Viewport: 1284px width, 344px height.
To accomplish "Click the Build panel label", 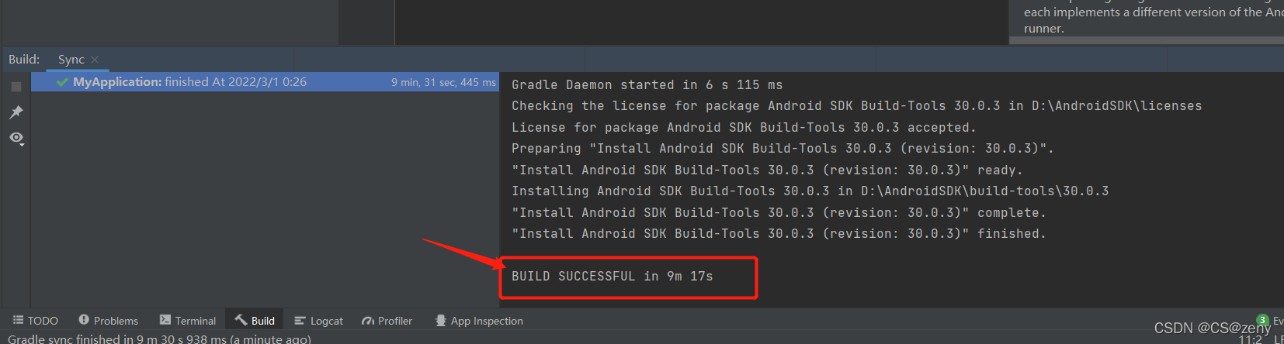I will point(24,60).
